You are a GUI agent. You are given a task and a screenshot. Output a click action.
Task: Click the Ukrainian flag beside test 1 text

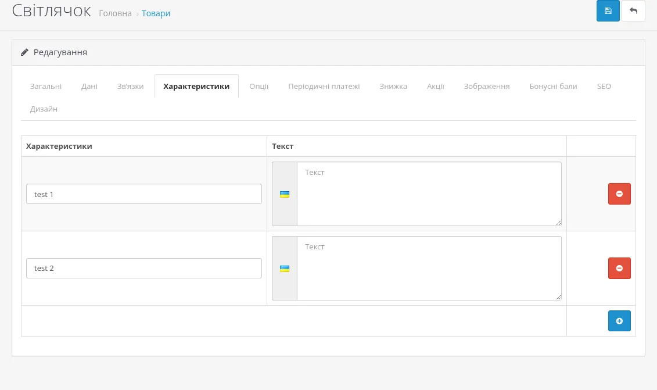285,194
